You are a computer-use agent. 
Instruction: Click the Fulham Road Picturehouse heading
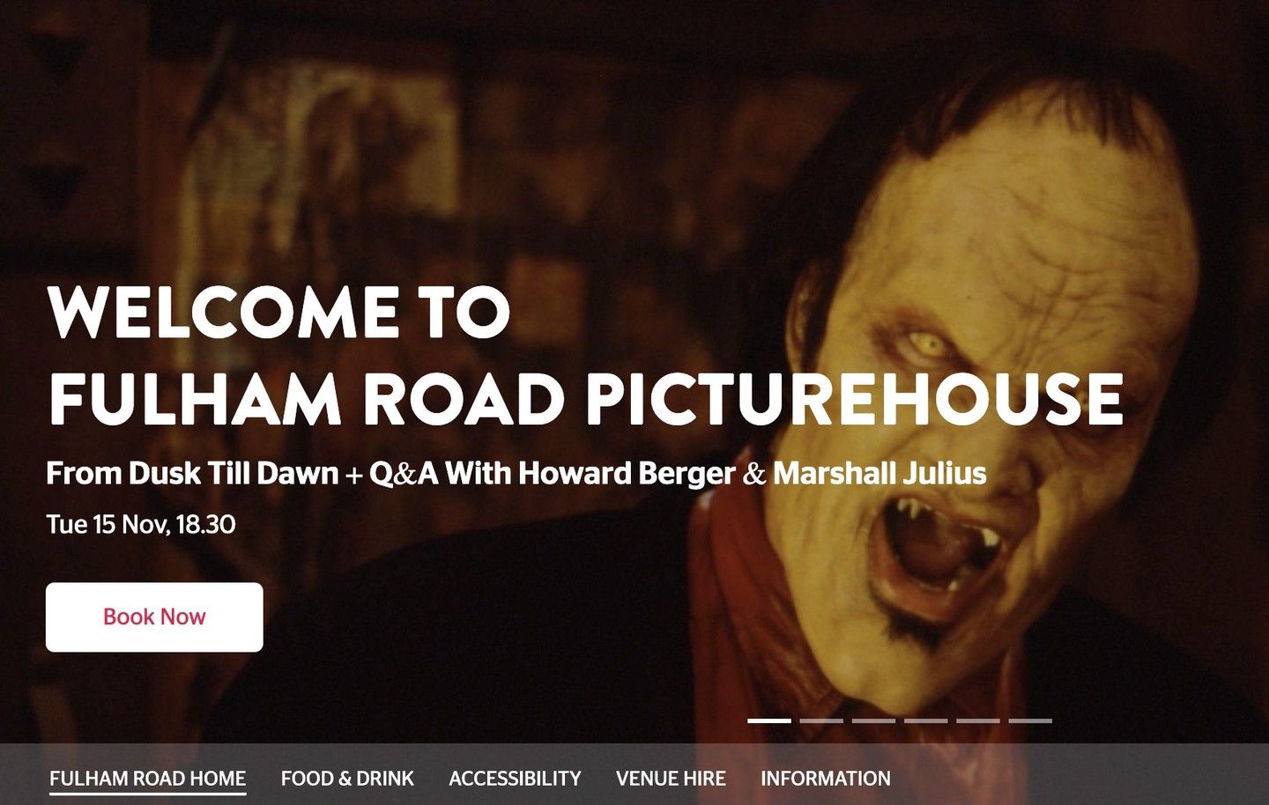[586, 399]
